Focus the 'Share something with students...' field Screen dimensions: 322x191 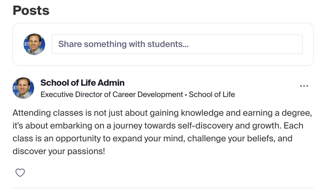[x=177, y=44]
